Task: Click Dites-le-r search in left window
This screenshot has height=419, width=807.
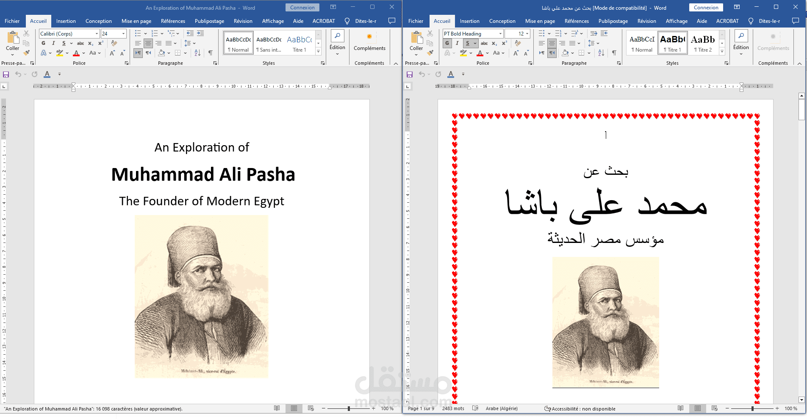Action: pyautogui.click(x=361, y=21)
